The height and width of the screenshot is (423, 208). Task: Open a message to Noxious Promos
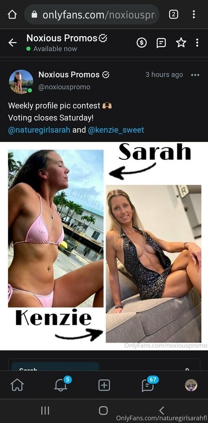161,43
